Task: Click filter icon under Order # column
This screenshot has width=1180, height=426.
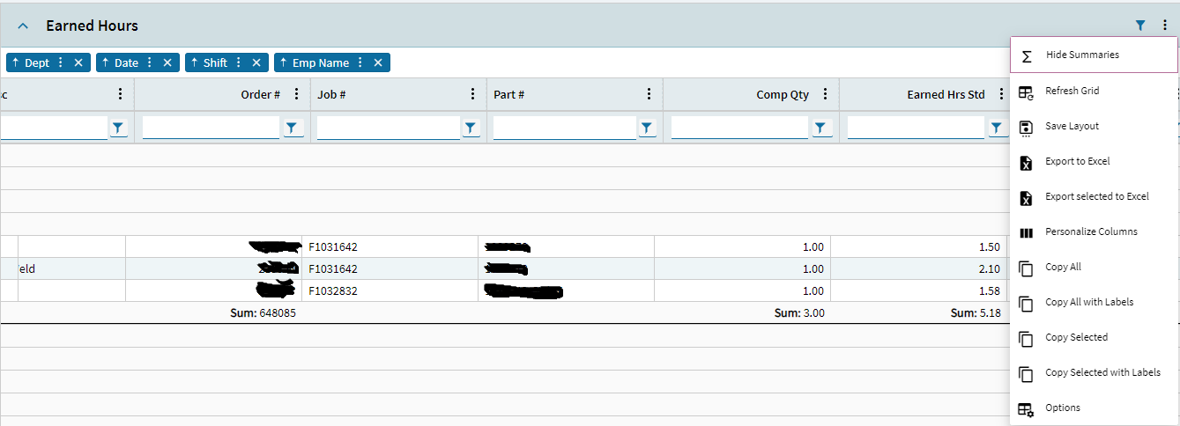Action: coord(294,129)
